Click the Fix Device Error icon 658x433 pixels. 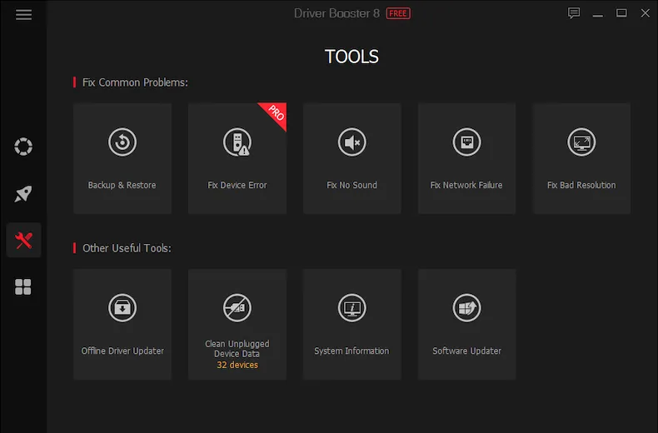point(237,142)
